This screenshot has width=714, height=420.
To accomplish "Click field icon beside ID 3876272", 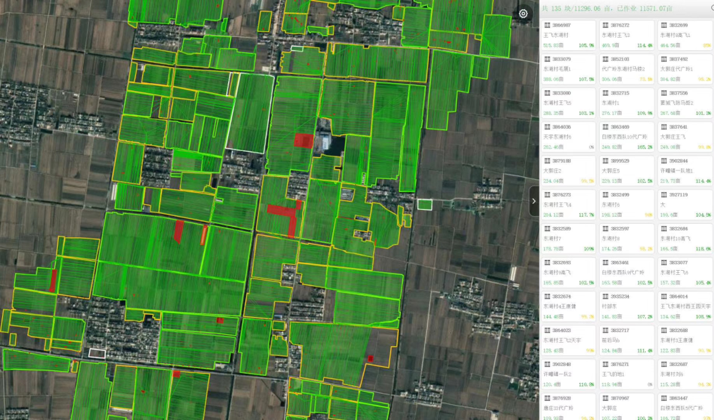I will tap(605, 25).
